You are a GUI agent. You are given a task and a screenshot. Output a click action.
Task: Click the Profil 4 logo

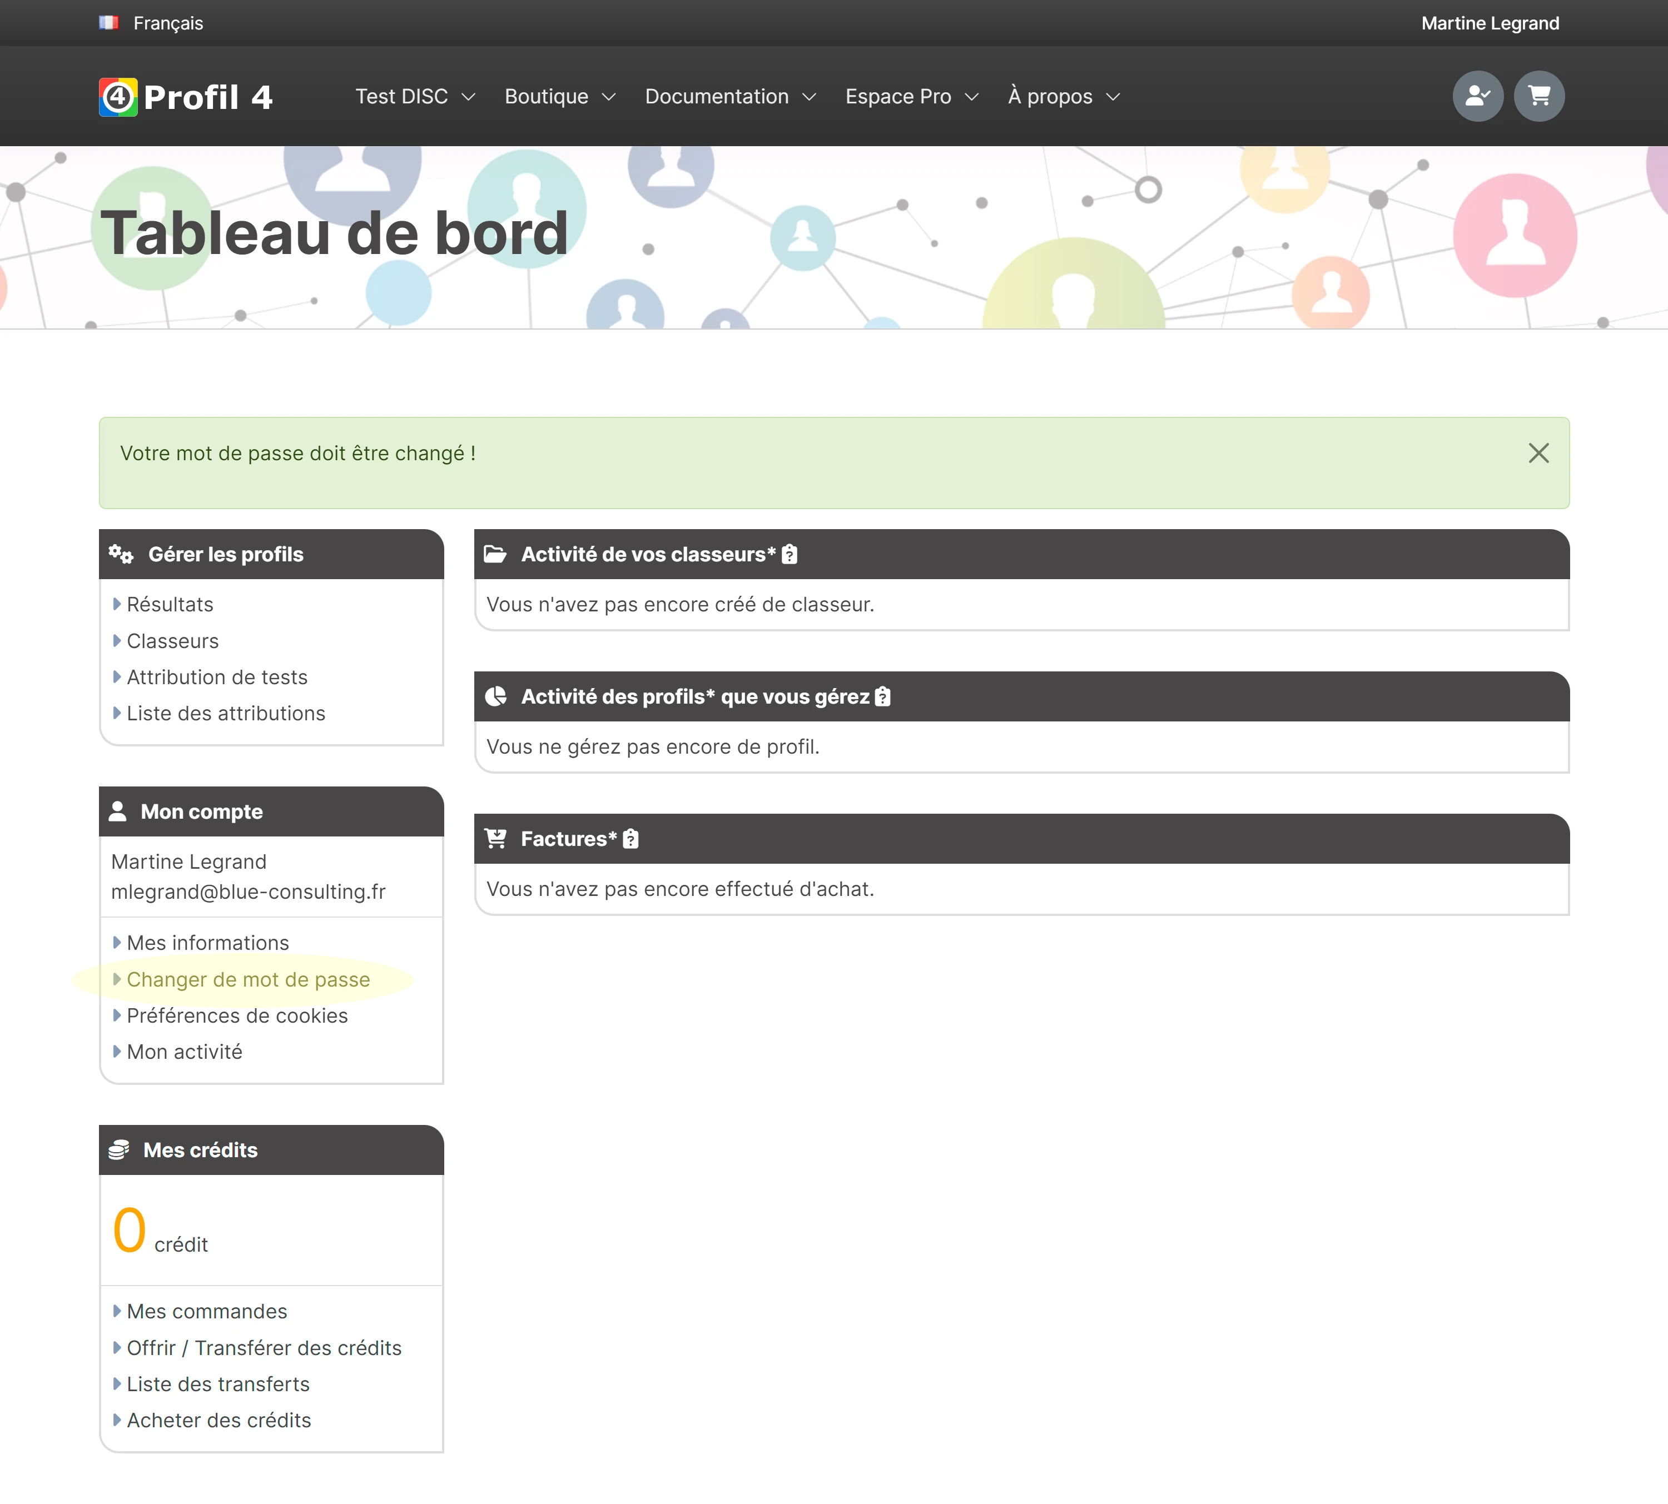click(x=186, y=97)
